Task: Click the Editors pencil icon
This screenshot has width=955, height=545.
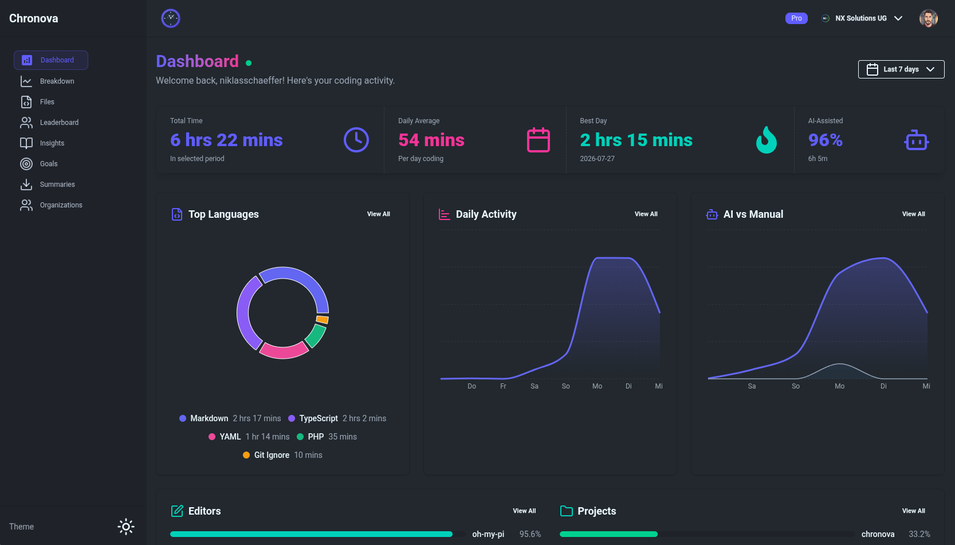Action: point(178,511)
